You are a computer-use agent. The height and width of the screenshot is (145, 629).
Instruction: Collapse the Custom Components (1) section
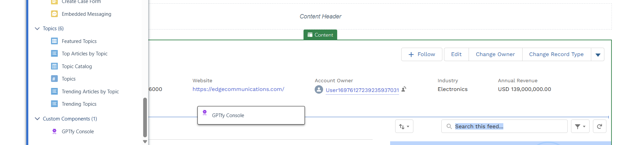tap(37, 118)
